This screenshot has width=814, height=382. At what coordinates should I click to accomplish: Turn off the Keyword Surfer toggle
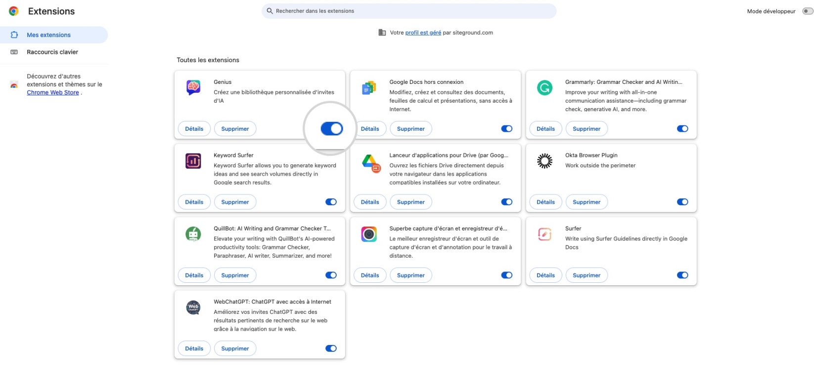tap(331, 202)
